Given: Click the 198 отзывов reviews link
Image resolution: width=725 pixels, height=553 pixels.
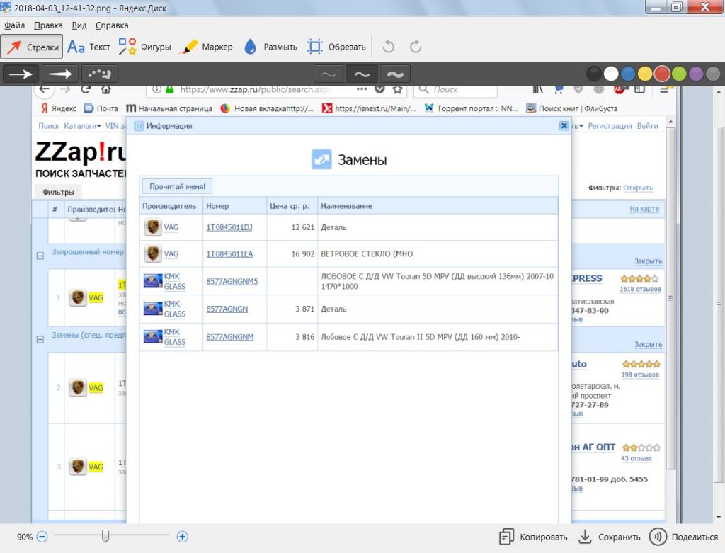Looking at the screenshot, I should pyautogui.click(x=640, y=375).
